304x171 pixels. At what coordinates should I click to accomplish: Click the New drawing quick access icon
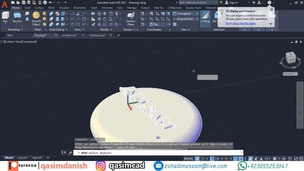point(13,2)
